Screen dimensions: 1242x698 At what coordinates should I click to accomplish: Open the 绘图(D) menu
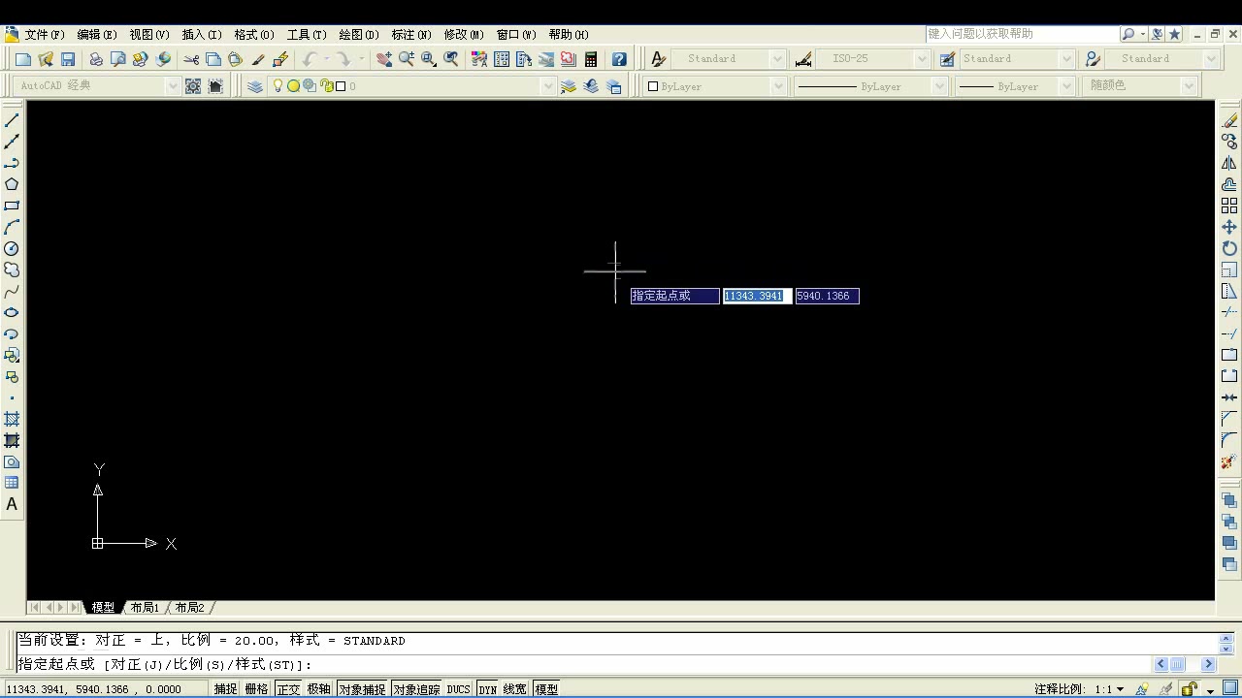(x=359, y=34)
